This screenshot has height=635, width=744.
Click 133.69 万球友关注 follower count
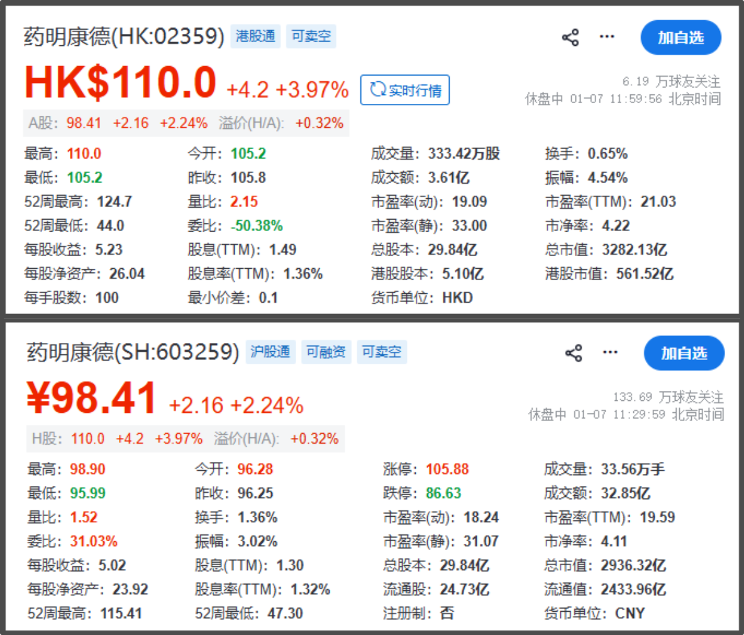[668, 397]
